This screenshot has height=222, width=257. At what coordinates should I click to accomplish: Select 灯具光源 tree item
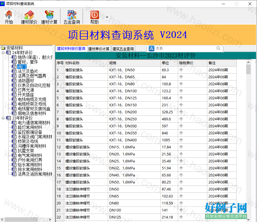[x=26, y=90]
